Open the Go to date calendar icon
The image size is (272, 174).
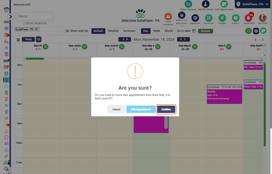click(x=194, y=31)
